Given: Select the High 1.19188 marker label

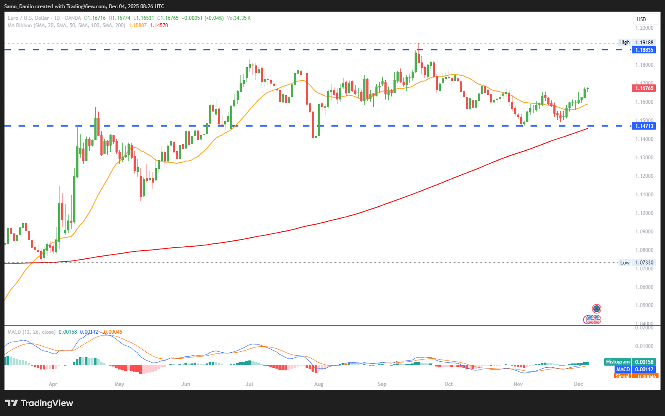Looking at the screenshot, I should tap(637, 42).
